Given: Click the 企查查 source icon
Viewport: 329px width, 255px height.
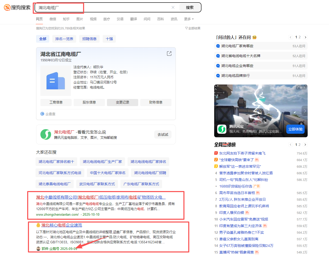Looking at the screenshot, I should point(42,114).
